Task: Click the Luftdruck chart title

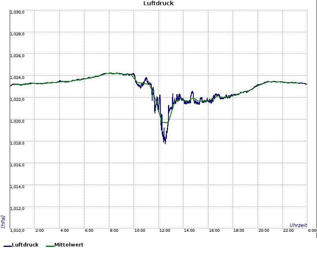Action: click(x=158, y=3)
